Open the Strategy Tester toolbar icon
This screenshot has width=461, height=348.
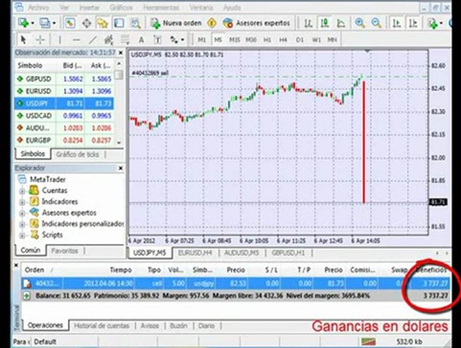(135, 23)
